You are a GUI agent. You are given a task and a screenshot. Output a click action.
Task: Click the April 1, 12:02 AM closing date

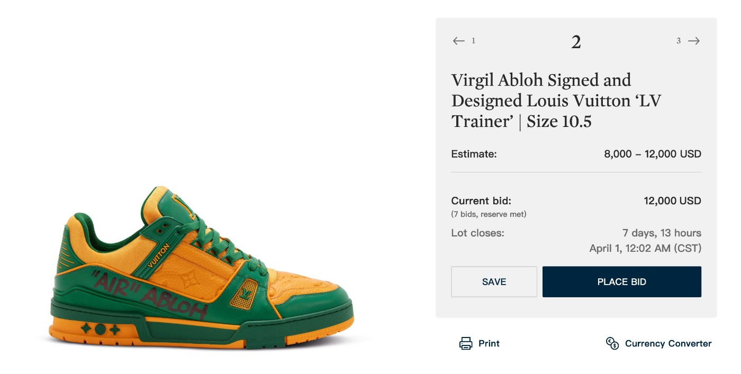[x=645, y=248]
